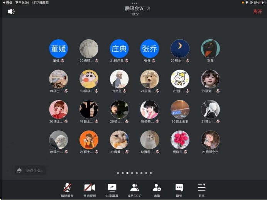Jump to the last page indicator dot
267x200 pixels.
pos(151,173)
